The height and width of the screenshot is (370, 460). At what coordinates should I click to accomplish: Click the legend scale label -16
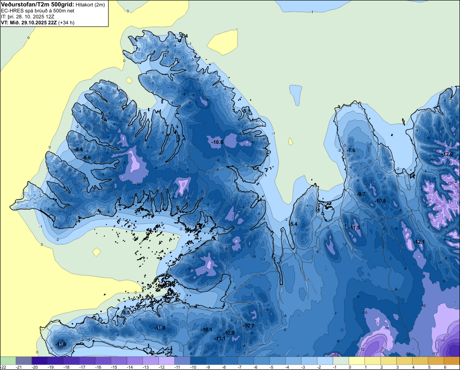click(x=98, y=367)
